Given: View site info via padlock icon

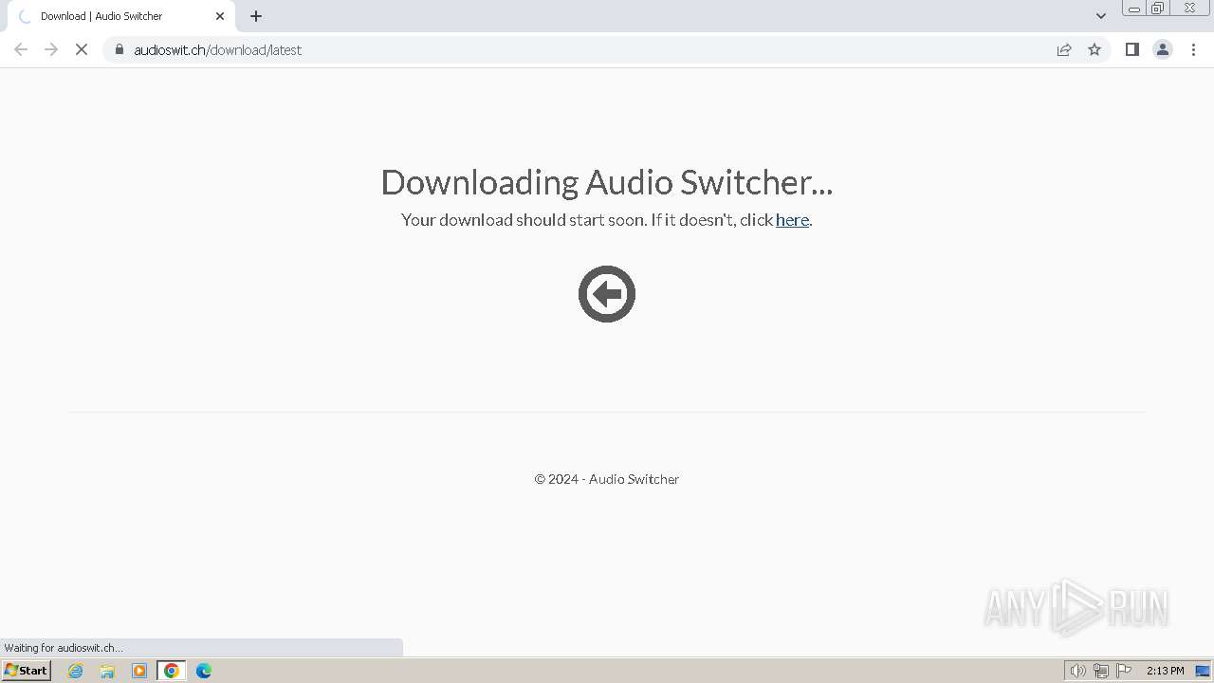Looking at the screenshot, I should (119, 49).
